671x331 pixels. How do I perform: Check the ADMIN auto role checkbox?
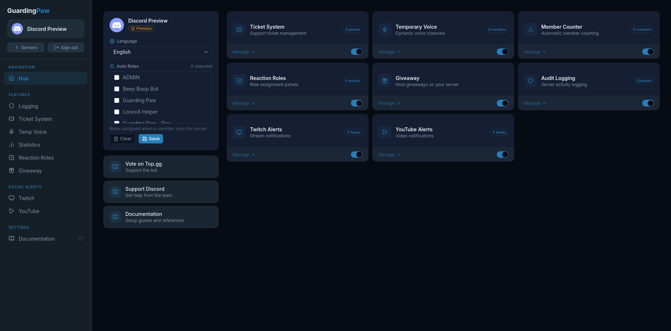117,77
